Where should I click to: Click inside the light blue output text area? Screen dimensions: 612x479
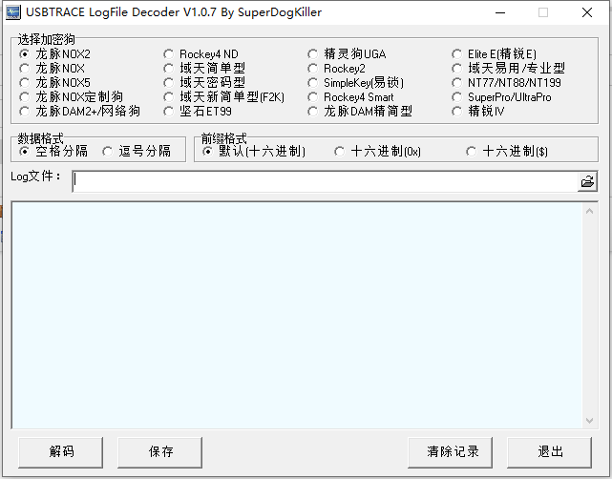297,315
